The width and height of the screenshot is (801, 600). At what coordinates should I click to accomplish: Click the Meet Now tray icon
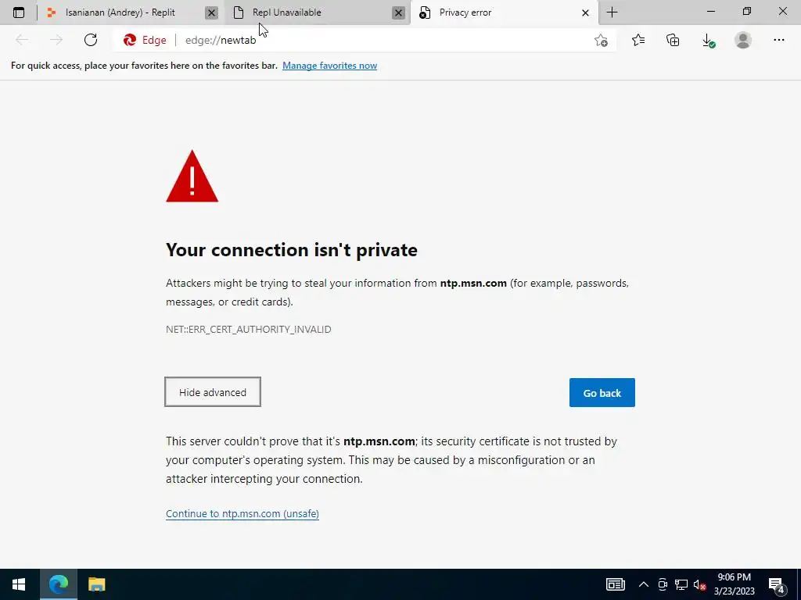click(x=663, y=584)
